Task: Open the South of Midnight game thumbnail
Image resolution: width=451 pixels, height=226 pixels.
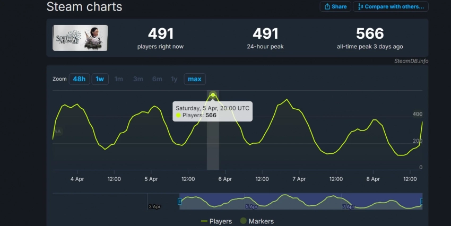Action: tap(80, 38)
